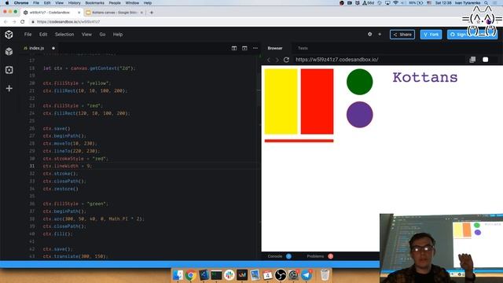
Task: Open the Terminal app in dock
Action: (x=216, y=275)
